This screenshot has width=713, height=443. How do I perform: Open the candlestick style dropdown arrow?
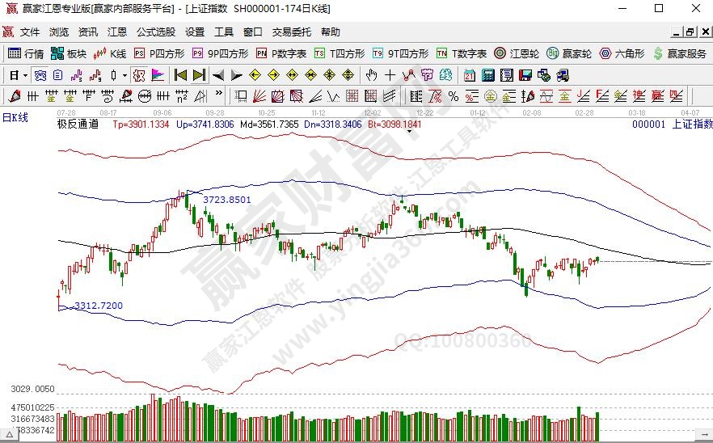(124, 75)
